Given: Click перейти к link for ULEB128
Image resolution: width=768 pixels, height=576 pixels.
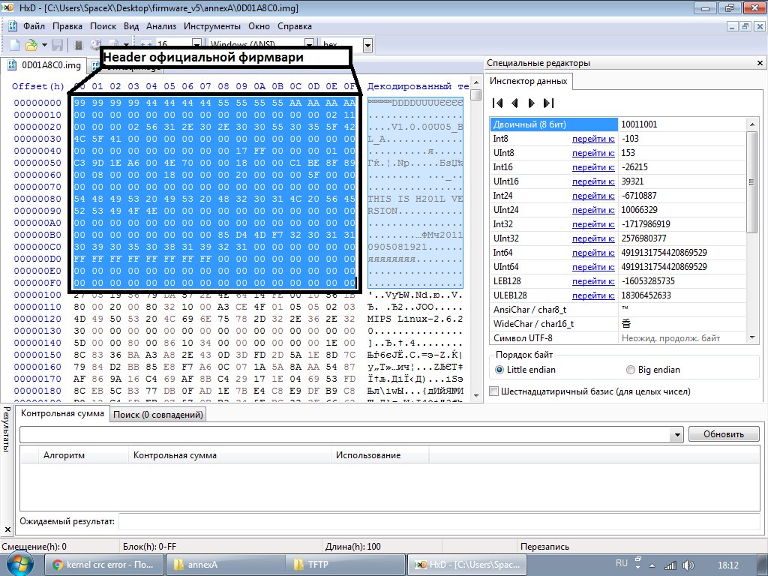Looking at the screenshot, I should 593,295.
